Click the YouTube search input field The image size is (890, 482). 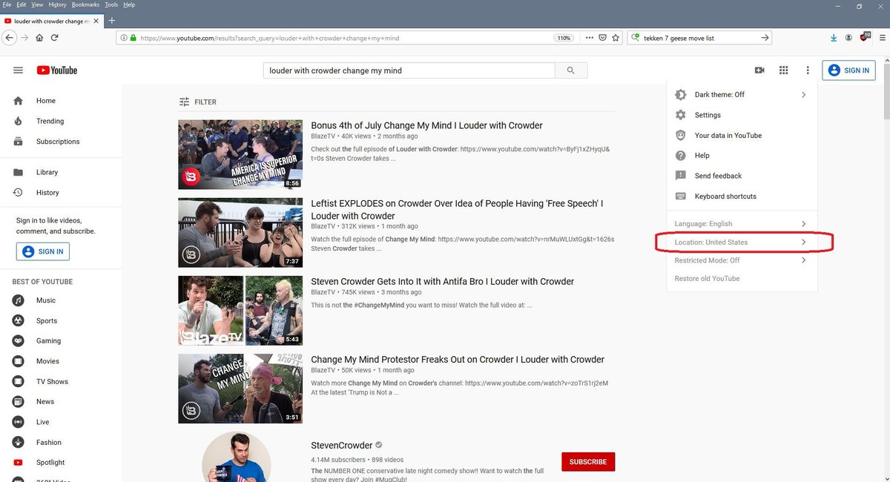[409, 70]
